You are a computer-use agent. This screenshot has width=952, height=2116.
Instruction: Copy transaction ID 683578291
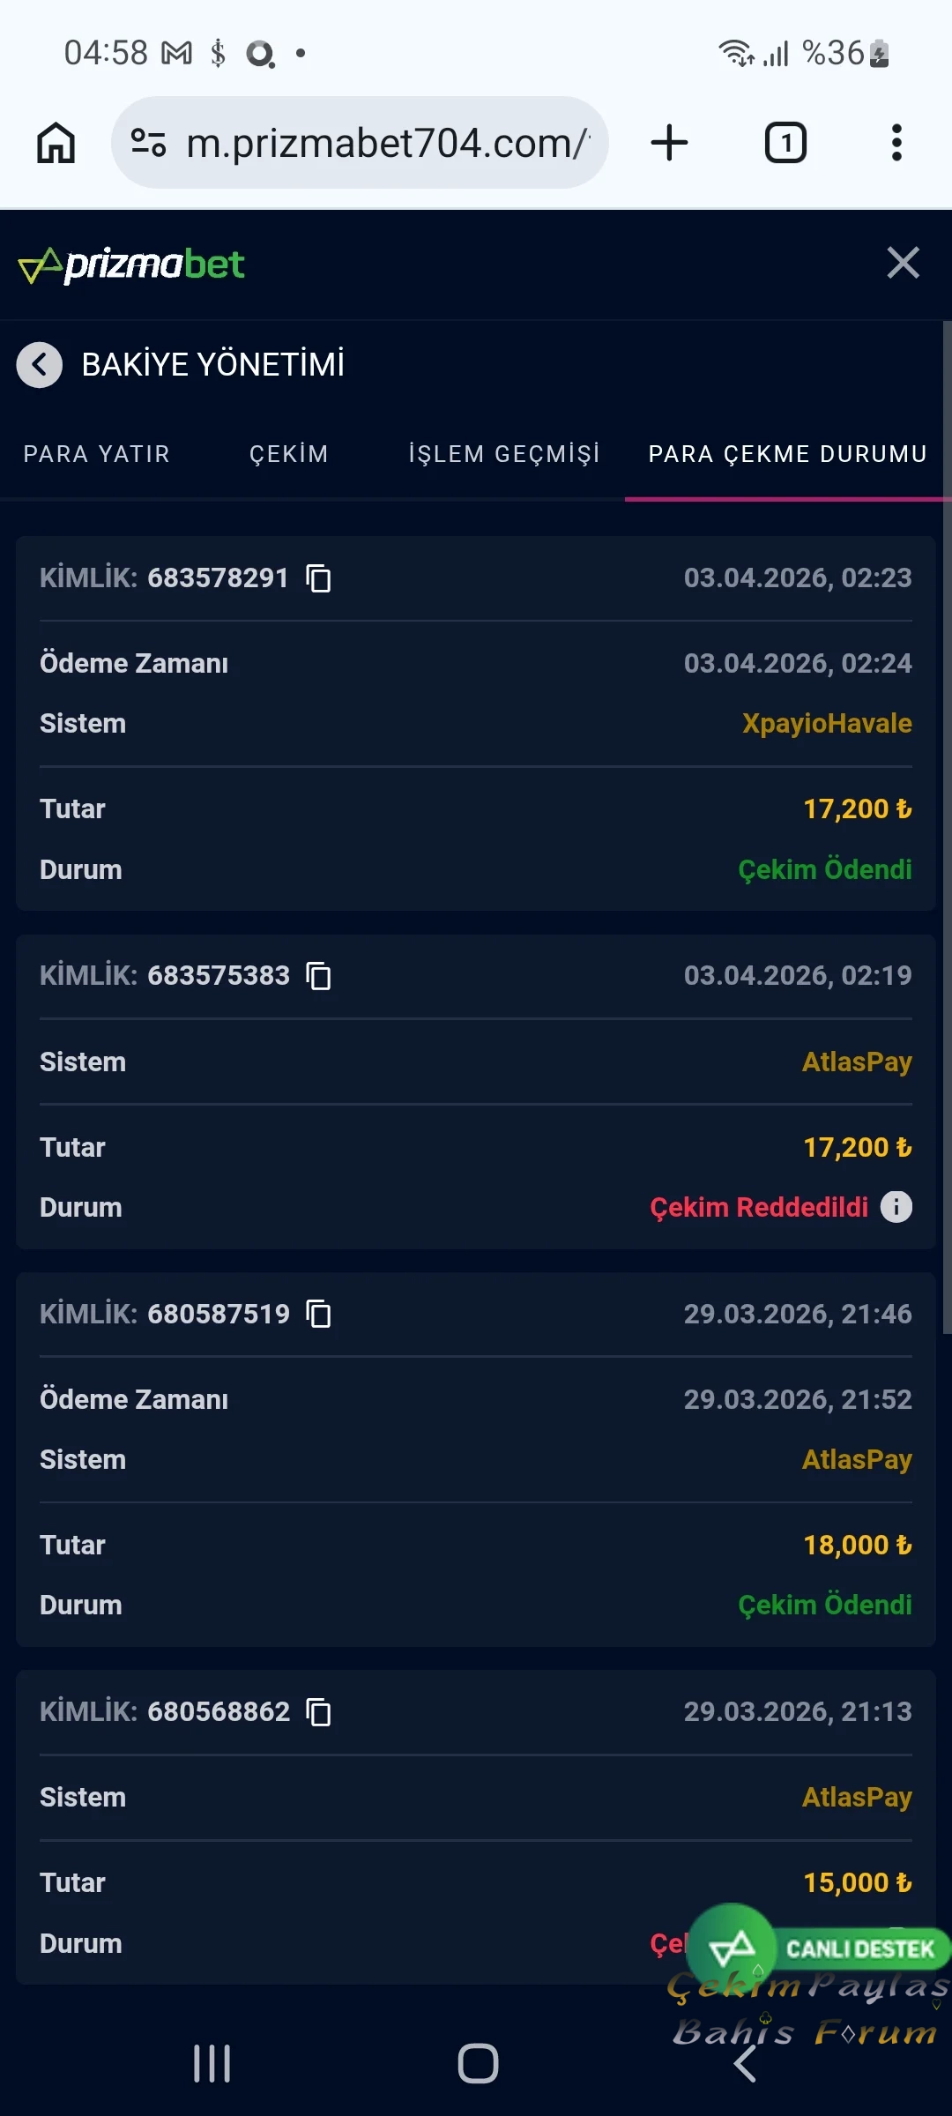pyautogui.click(x=318, y=578)
